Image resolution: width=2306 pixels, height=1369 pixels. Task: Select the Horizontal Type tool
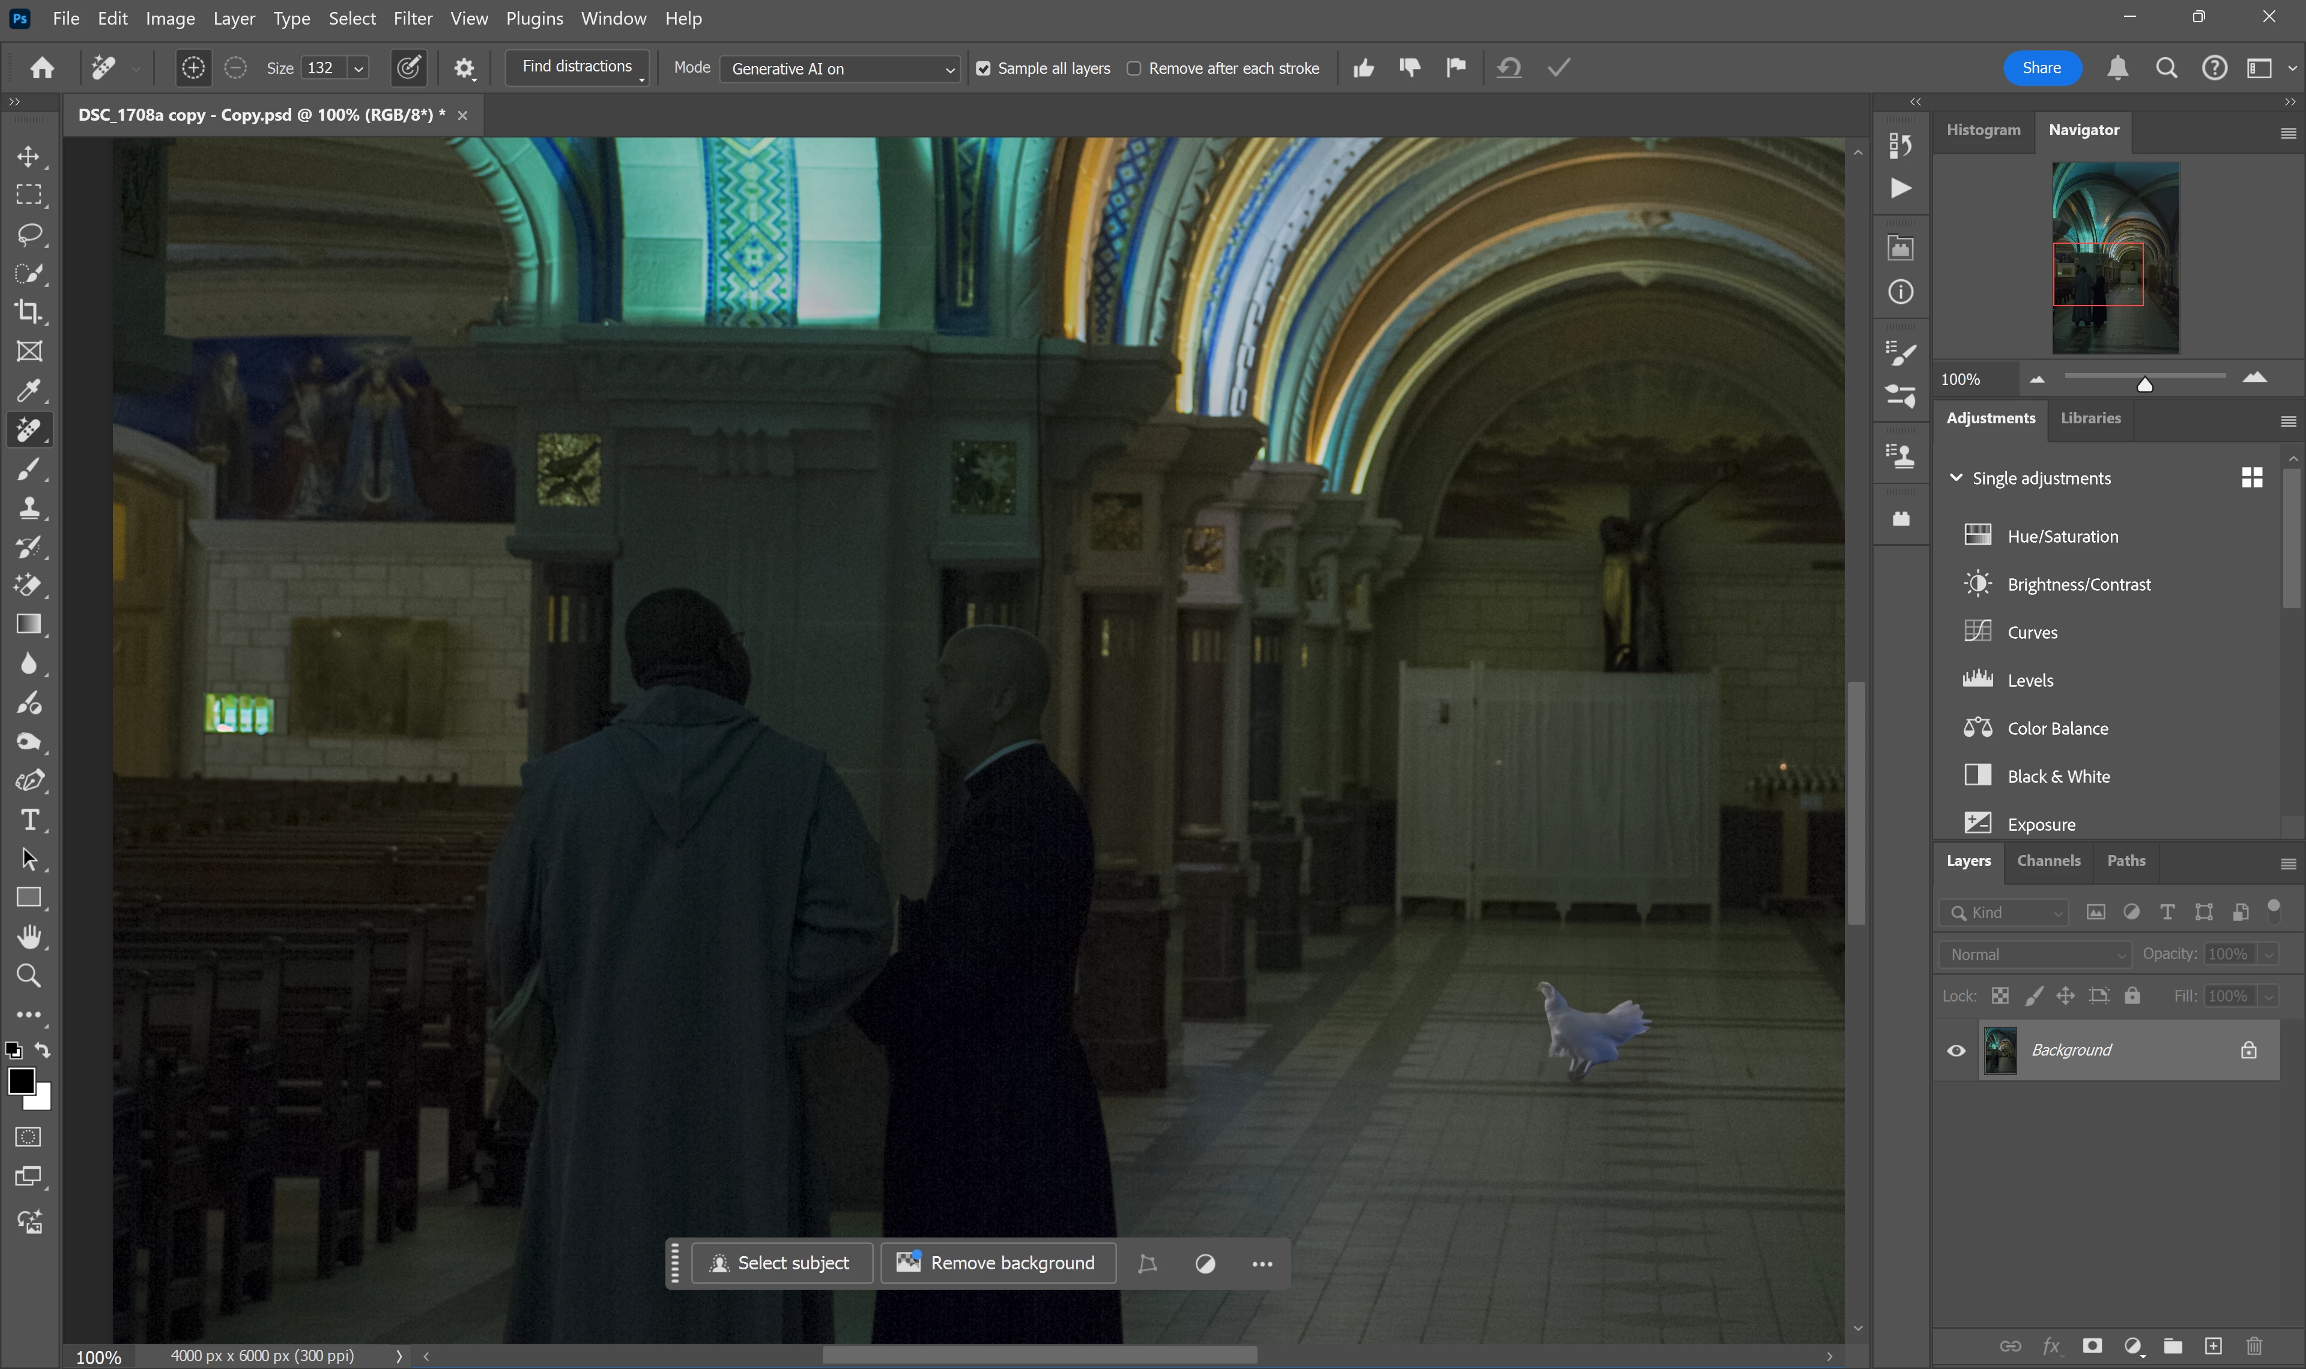(x=29, y=820)
